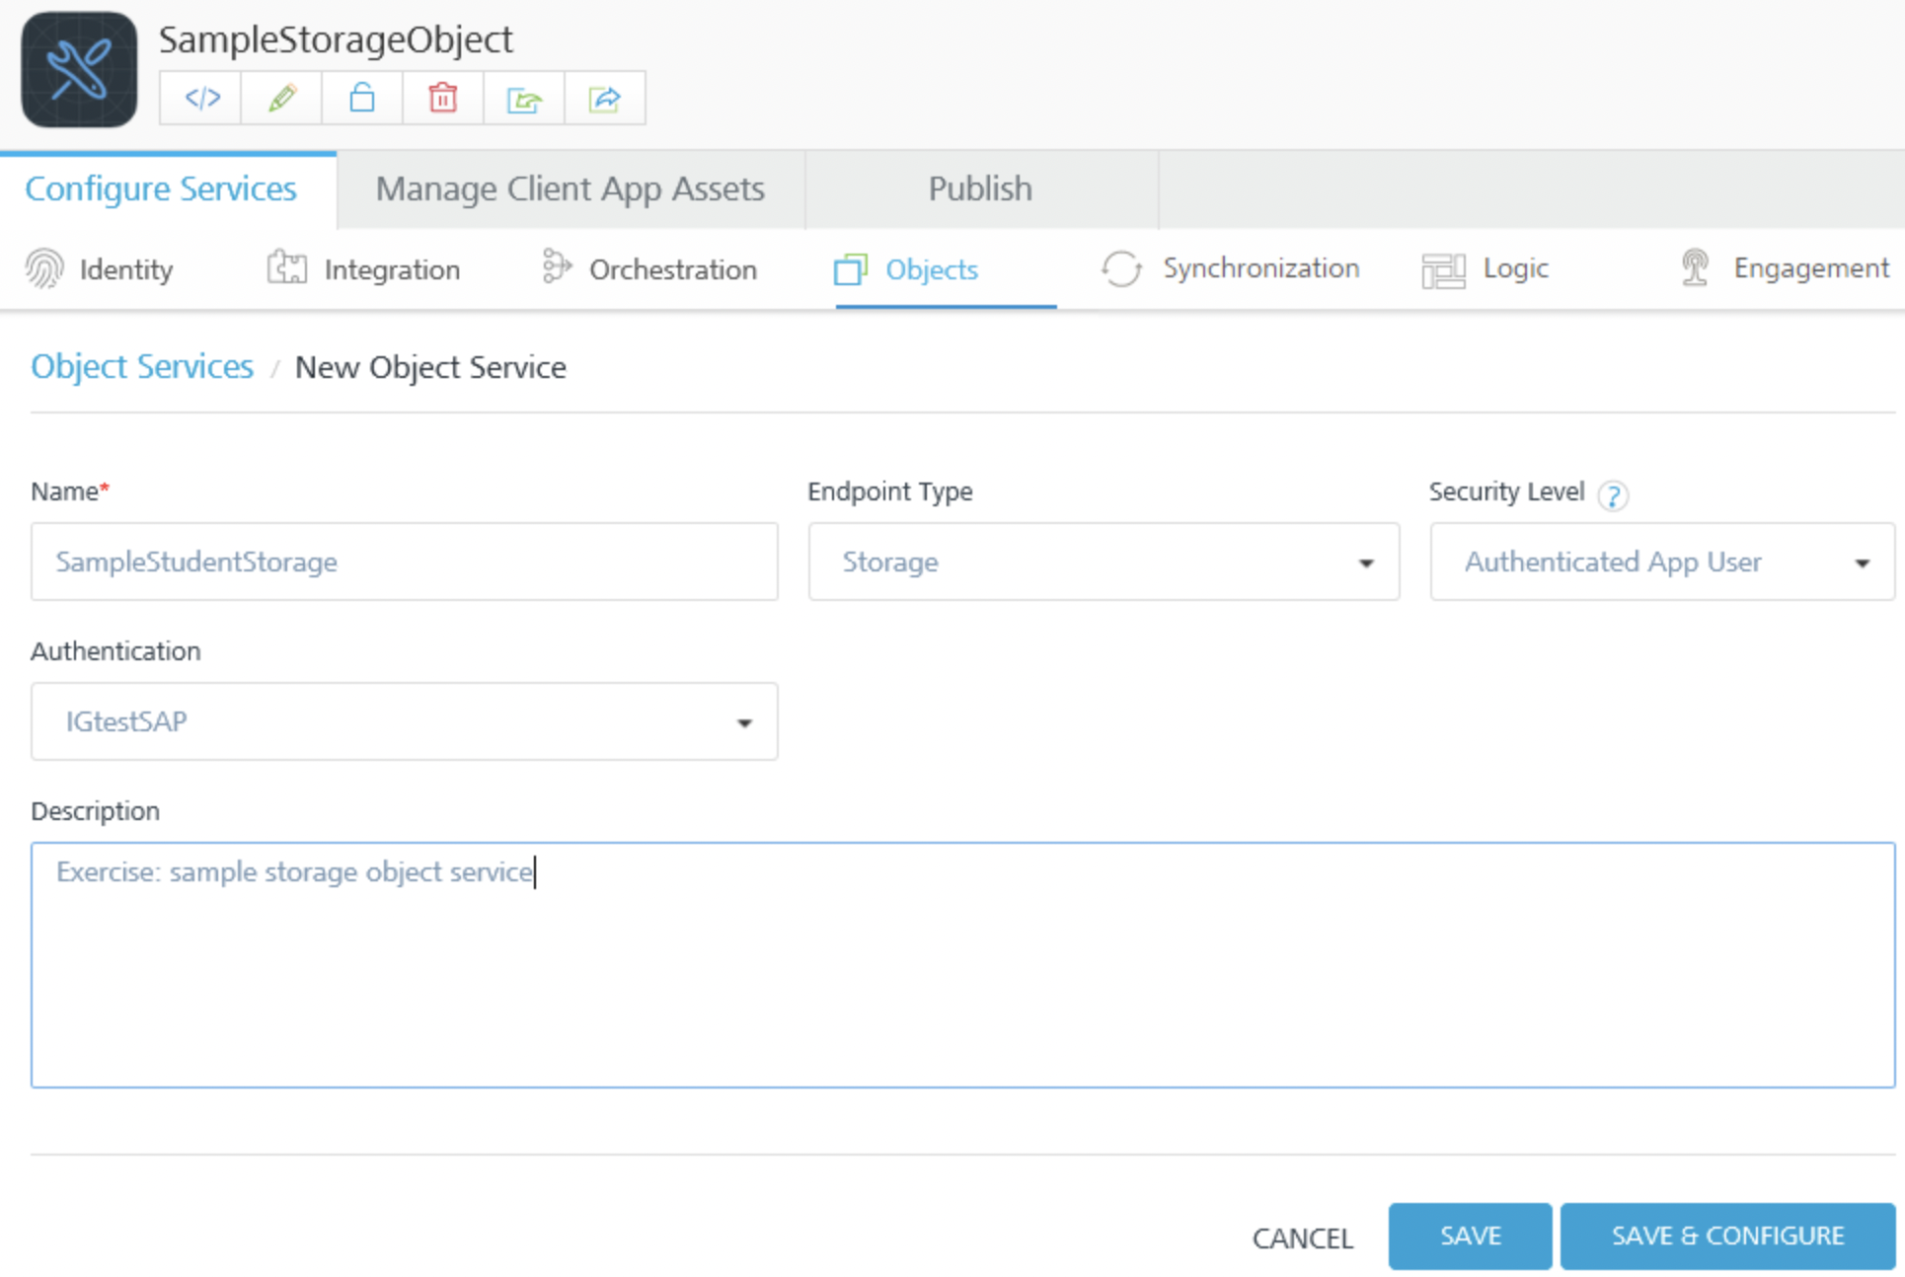Click the app tools logo icon

click(79, 69)
